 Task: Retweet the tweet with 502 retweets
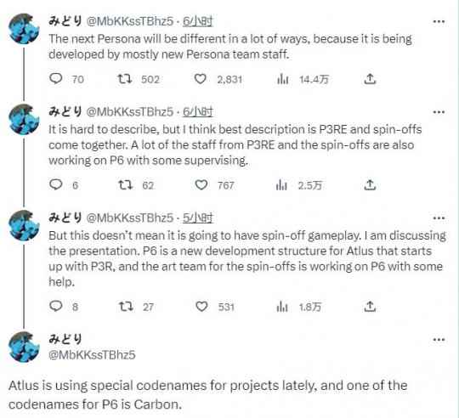[x=125, y=79]
